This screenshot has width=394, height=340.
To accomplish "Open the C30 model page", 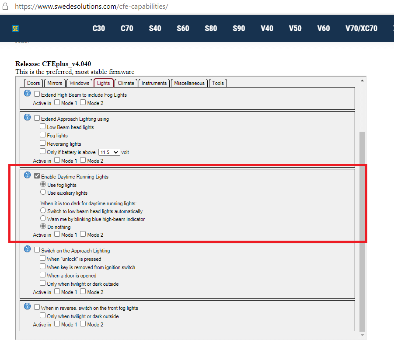I will [99, 28].
